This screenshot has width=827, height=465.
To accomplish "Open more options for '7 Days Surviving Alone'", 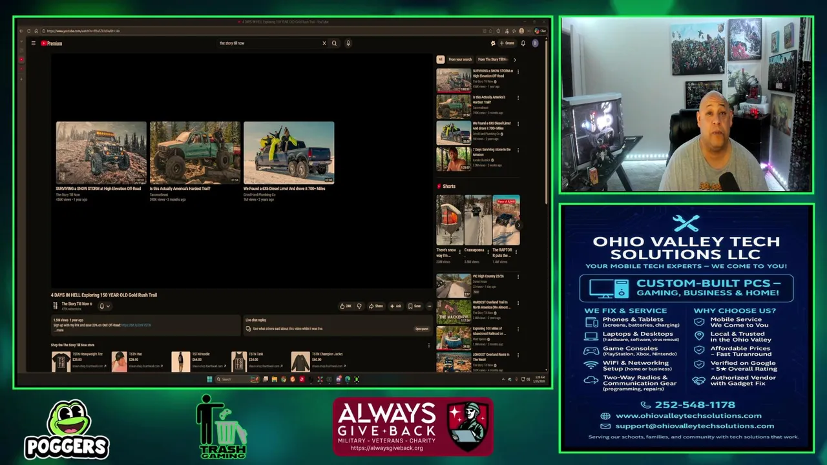I will coord(518,150).
